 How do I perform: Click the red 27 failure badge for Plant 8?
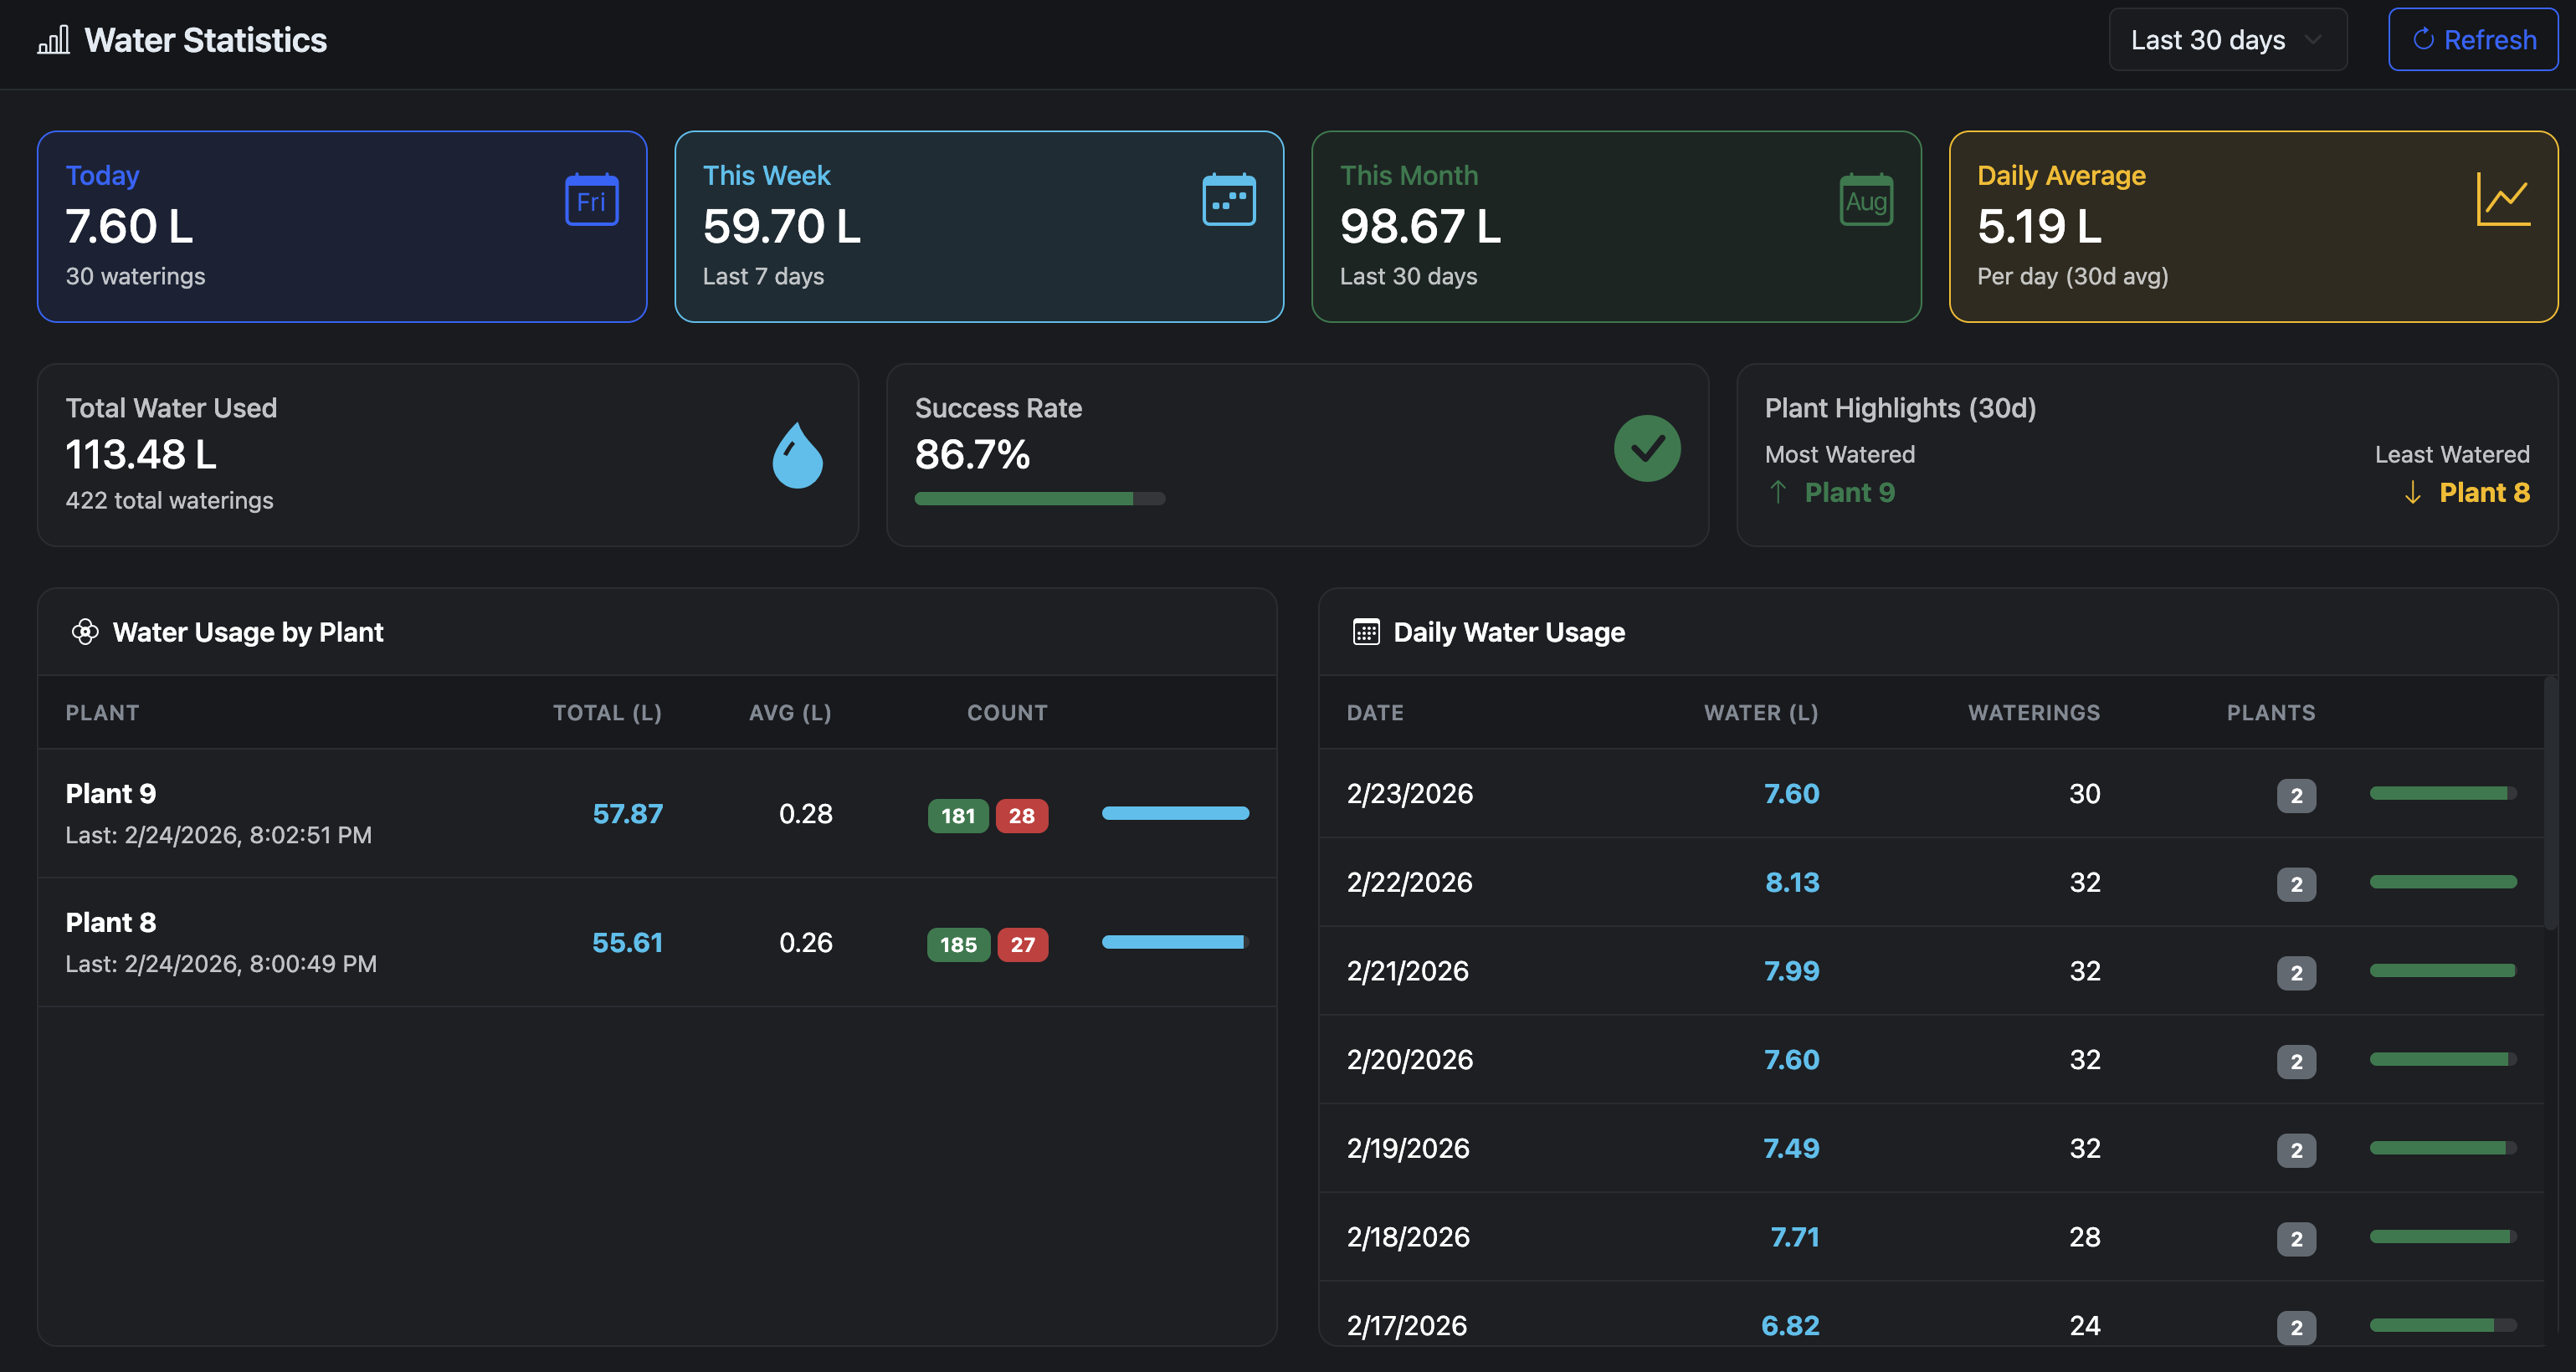pyautogui.click(x=1023, y=945)
